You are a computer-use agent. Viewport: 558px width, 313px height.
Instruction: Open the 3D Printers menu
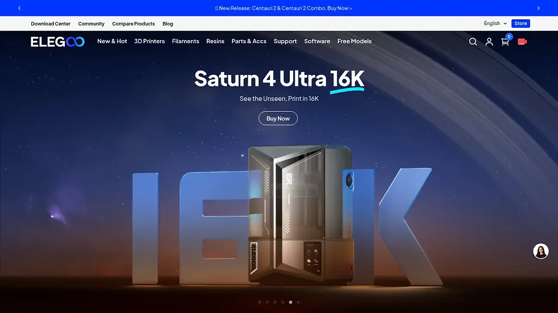coord(149,41)
